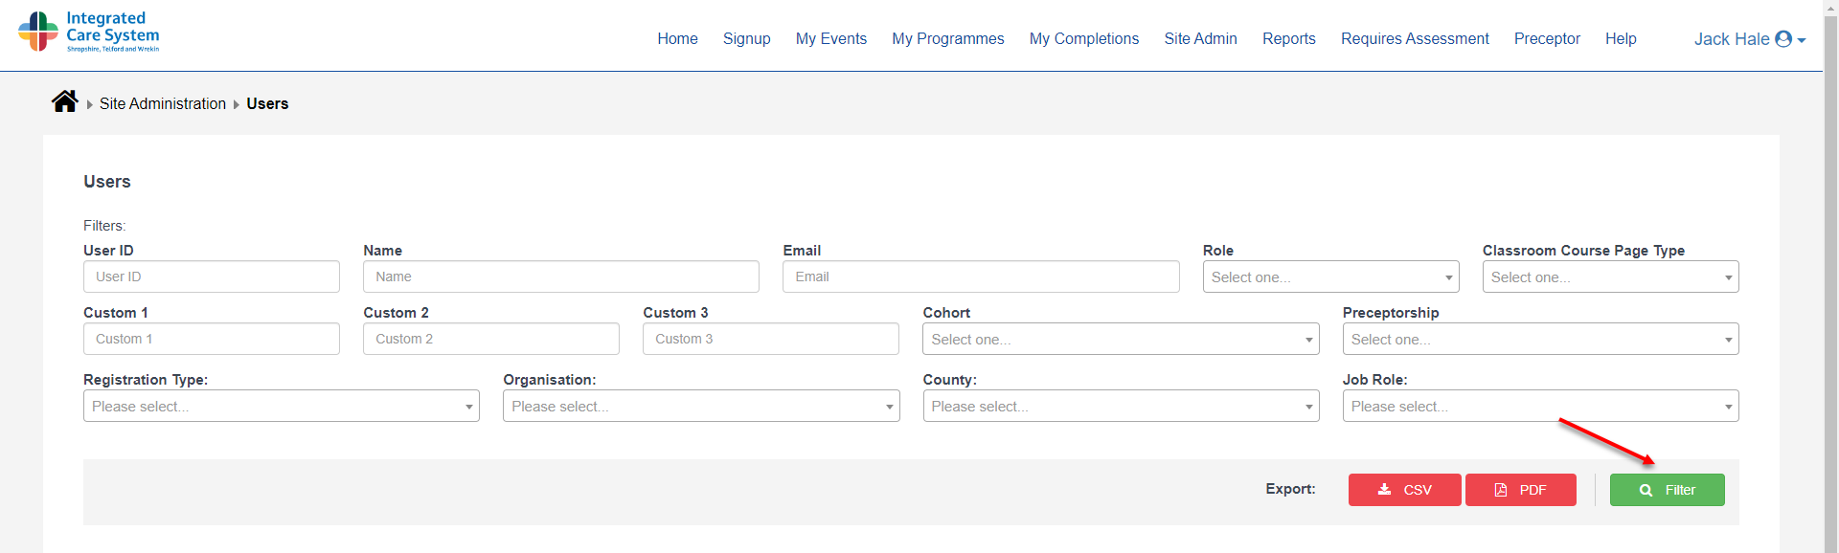Open the Site Admin menu
Screen dimensions: 1839x553
click(x=1200, y=39)
